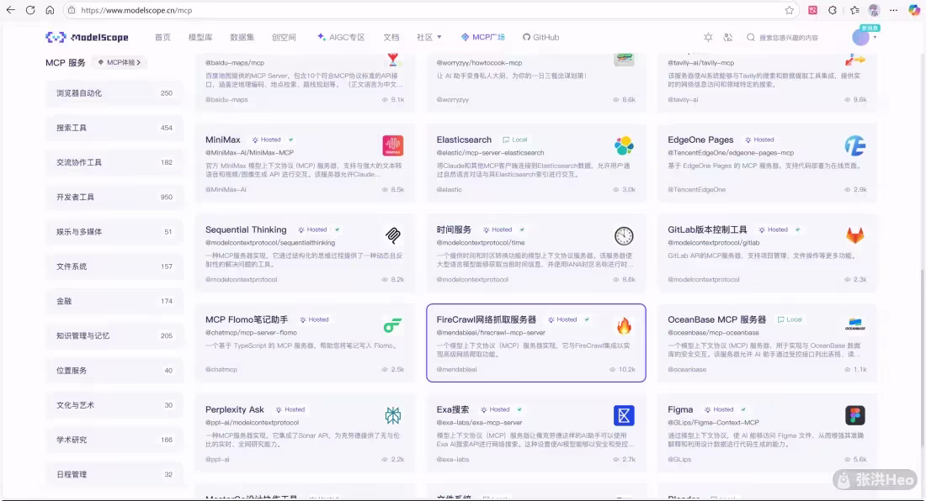Open 数据集 navigation item
Screen dimensions: 926x501
click(242, 37)
